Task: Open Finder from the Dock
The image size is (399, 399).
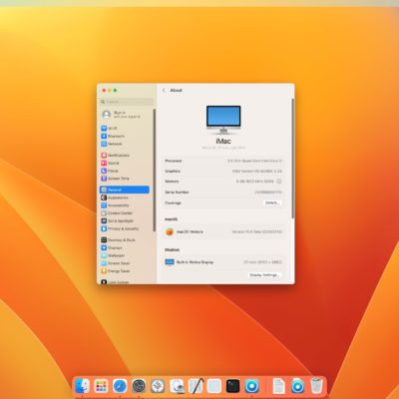Action: click(x=82, y=386)
